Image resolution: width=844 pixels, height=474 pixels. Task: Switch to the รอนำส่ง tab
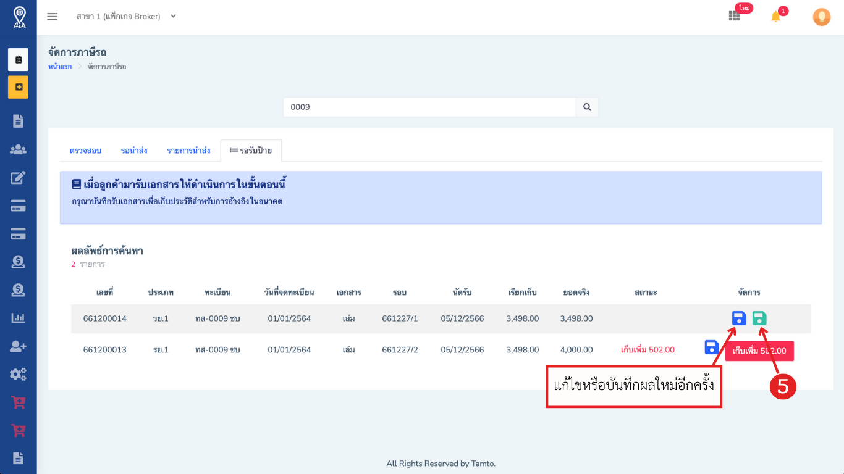coord(134,151)
